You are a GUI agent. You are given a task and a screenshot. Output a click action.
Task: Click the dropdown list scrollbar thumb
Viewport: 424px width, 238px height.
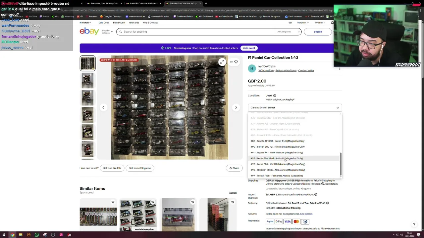pyautogui.click(x=341, y=164)
